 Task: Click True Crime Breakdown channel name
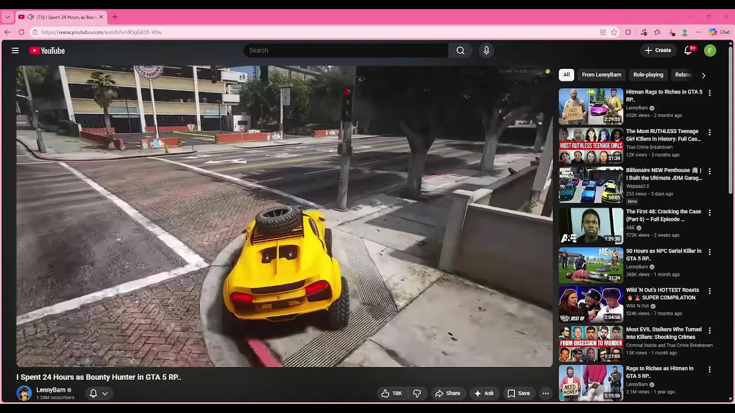pyautogui.click(x=649, y=147)
